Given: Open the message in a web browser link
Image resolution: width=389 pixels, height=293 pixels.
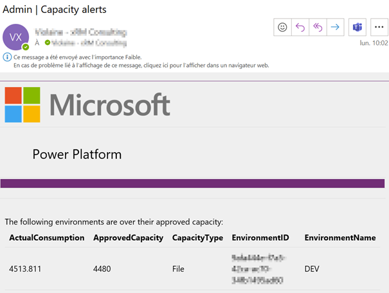Looking at the screenshot, I should pyautogui.click(x=140, y=65).
